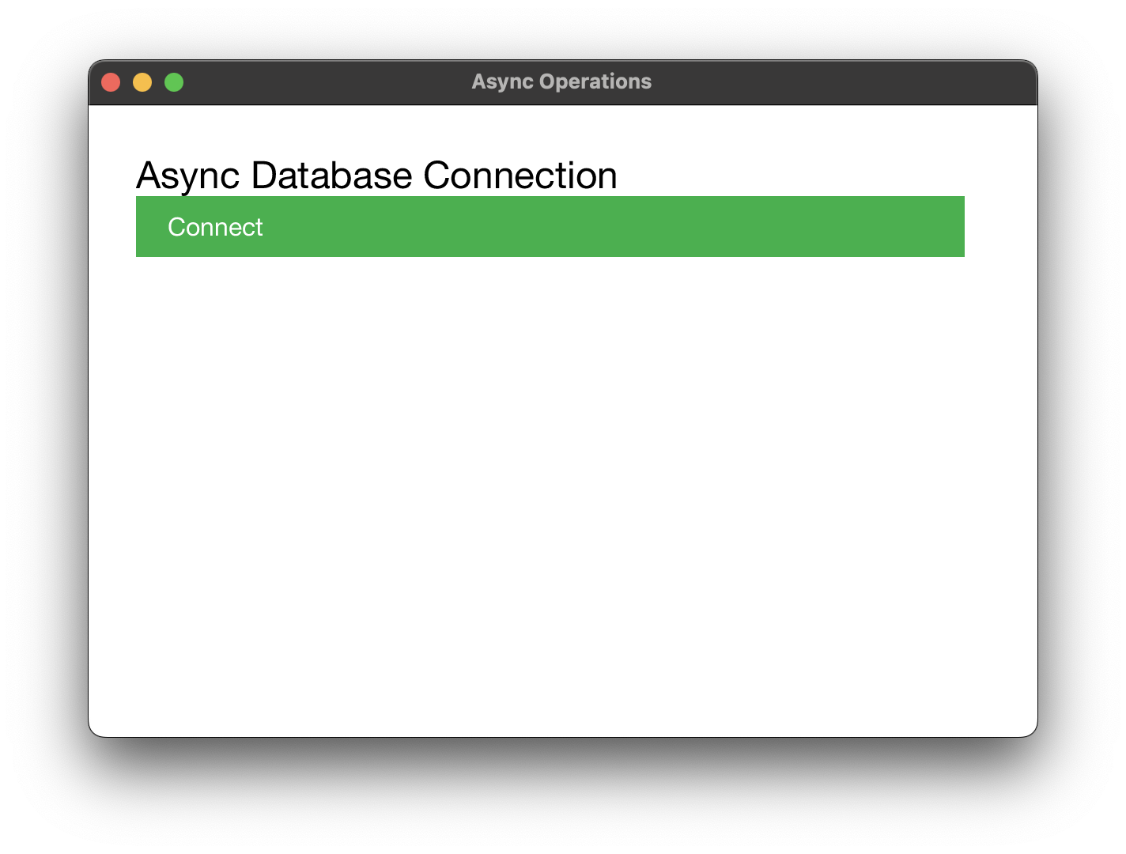Click the middle of the green Connect bar
The width and height of the screenshot is (1126, 854).
pyautogui.click(x=550, y=227)
